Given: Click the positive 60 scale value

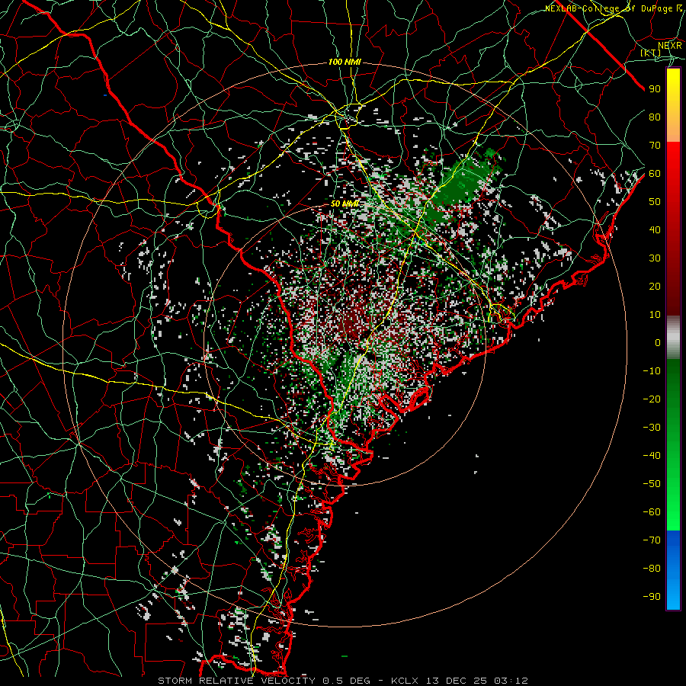Looking at the screenshot, I should [655, 173].
